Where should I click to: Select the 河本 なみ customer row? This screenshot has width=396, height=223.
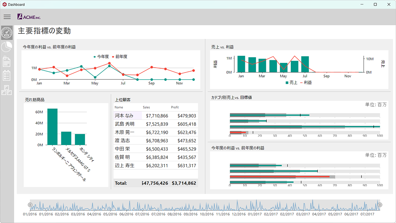click(155, 116)
